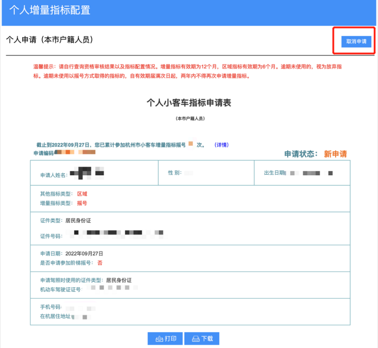The image size is (378, 348).
Task: Click the red 温馨提示 notice text
Action: click(189, 71)
